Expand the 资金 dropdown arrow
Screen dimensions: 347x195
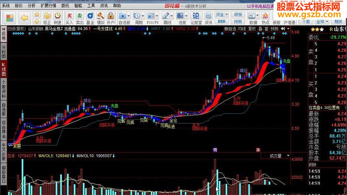point(227,14)
